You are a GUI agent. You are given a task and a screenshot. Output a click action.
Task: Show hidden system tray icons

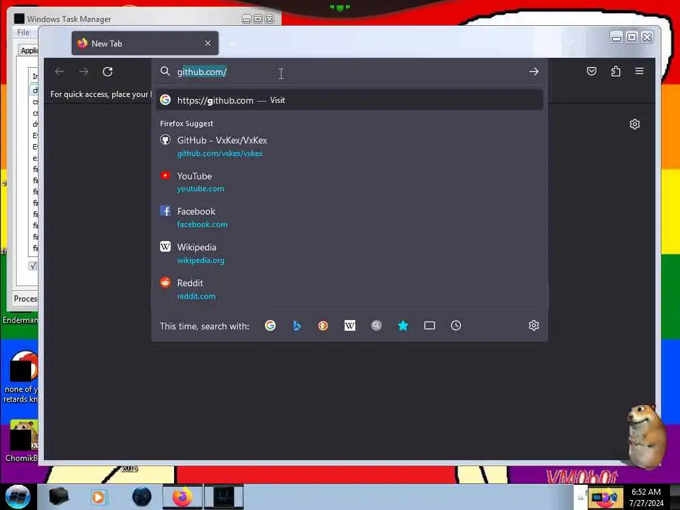(580, 498)
